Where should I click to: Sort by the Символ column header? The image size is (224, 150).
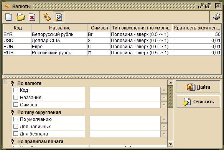[x=99, y=28]
